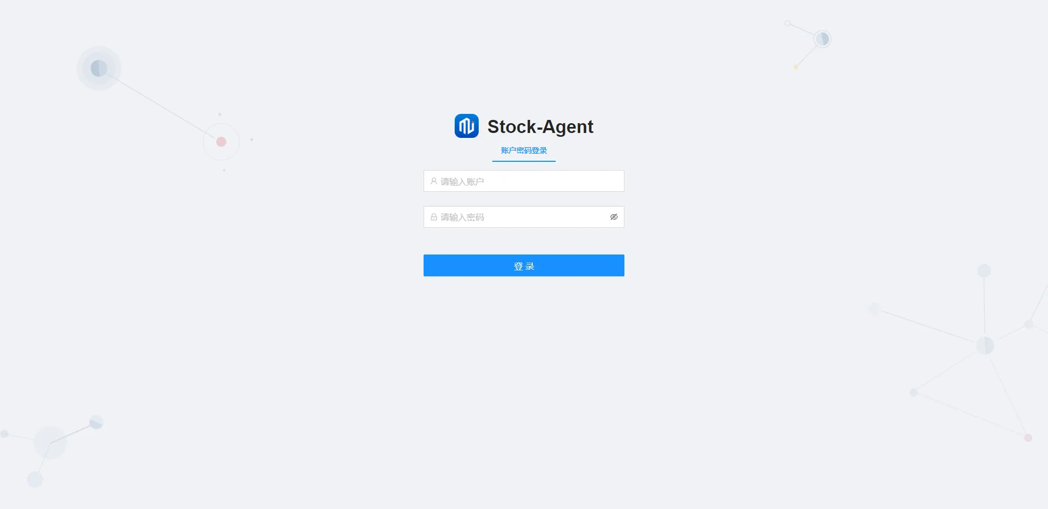Click the pale circle above the lower-right hub
Viewport: 1048px width, 509px height.
[x=984, y=271]
